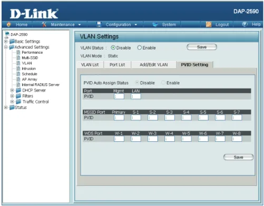
Task: Click the Basic Settings folder icon
Action: click(12, 42)
